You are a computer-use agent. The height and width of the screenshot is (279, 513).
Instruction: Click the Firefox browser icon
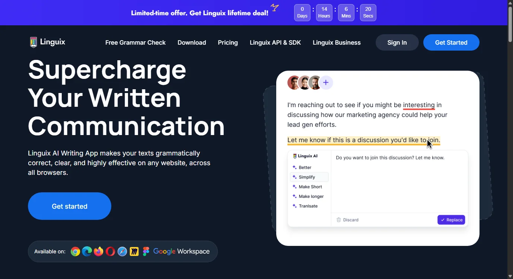(99, 252)
